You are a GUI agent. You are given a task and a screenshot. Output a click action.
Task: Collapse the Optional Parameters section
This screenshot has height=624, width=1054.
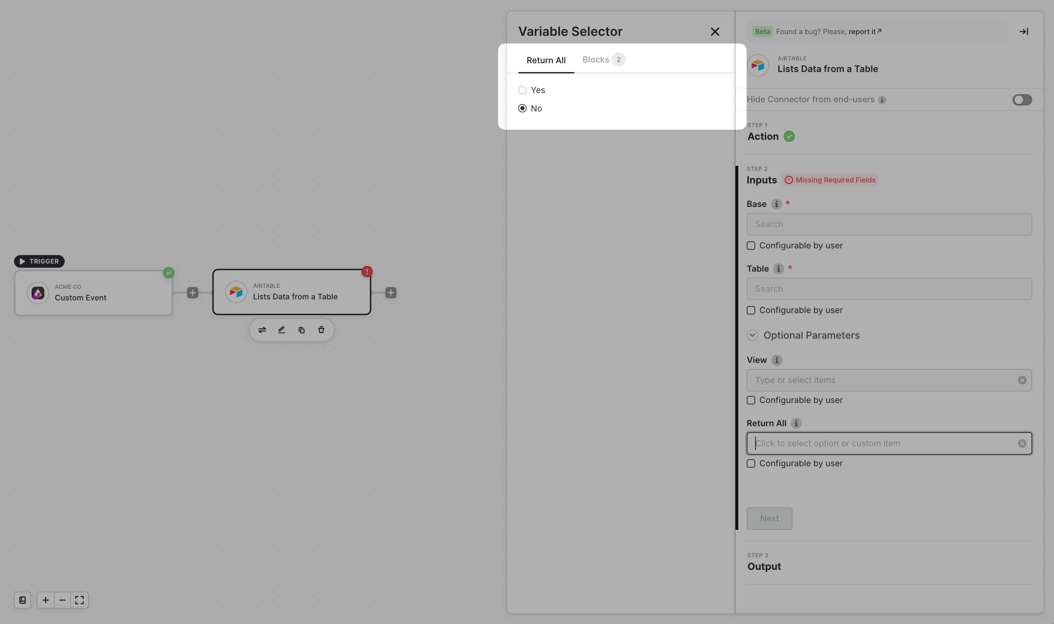coord(752,335)
